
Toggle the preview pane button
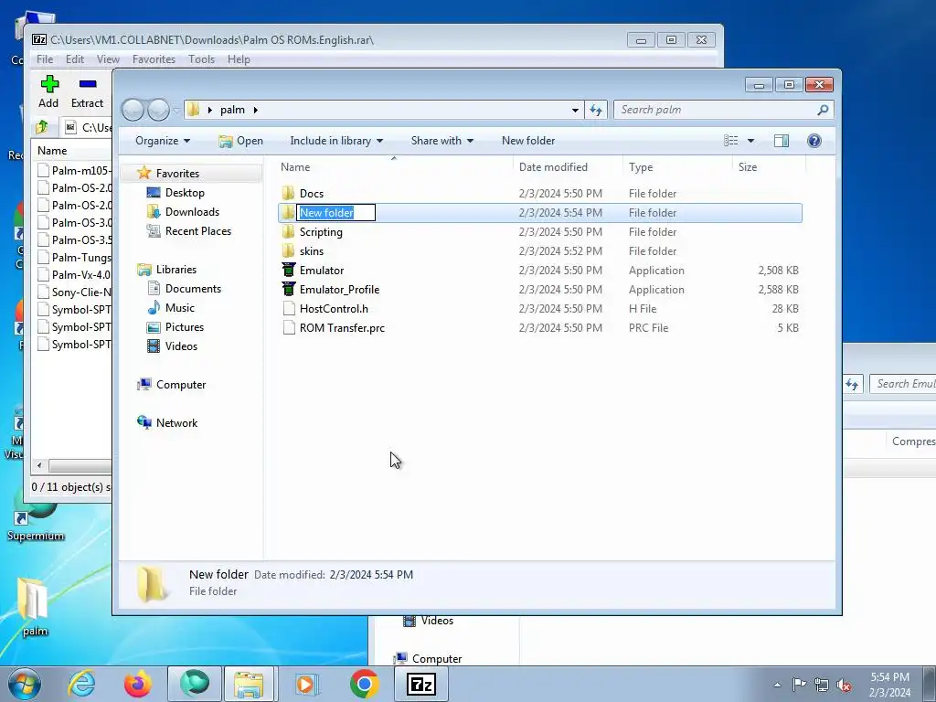click(x=782, y=140)
